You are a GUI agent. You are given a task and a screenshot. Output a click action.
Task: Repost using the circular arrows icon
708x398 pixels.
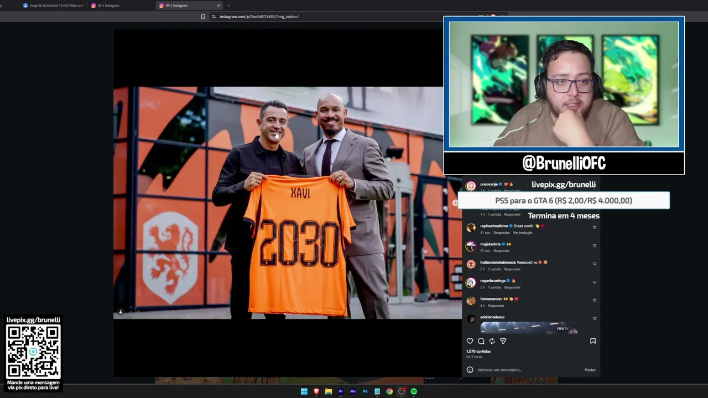tap(492, 341)
